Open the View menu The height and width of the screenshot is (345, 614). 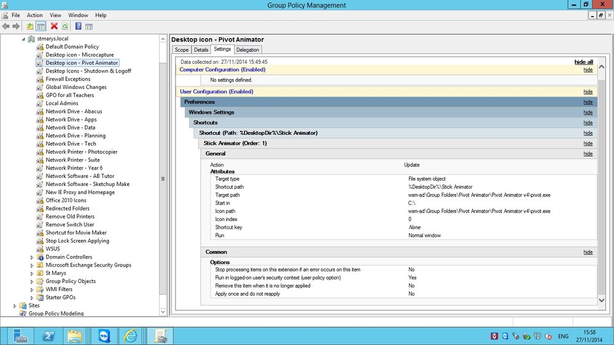[x=55, y=15]
